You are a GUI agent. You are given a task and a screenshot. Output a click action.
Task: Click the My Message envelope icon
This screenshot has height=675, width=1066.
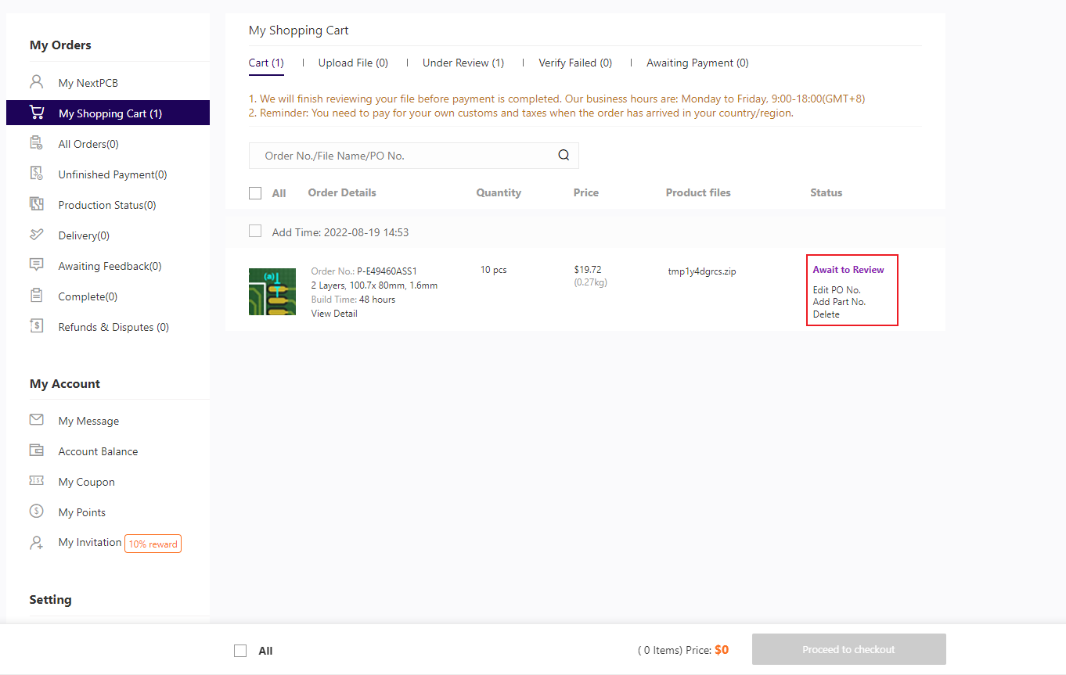click(x=36, y=420)
